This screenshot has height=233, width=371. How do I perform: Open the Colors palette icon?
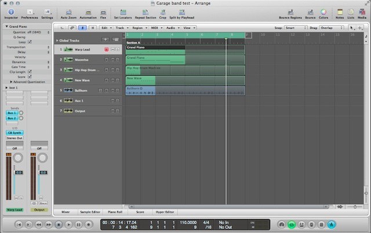coord(323,12)
